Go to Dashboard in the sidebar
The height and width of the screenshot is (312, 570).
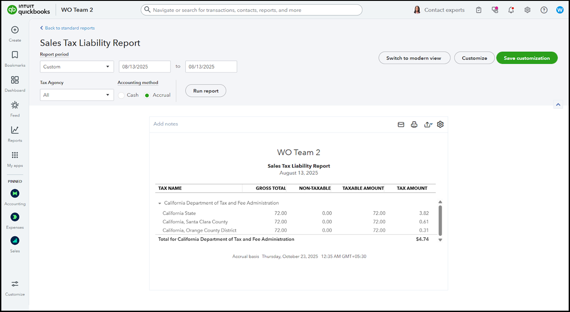tap(15, 84)
